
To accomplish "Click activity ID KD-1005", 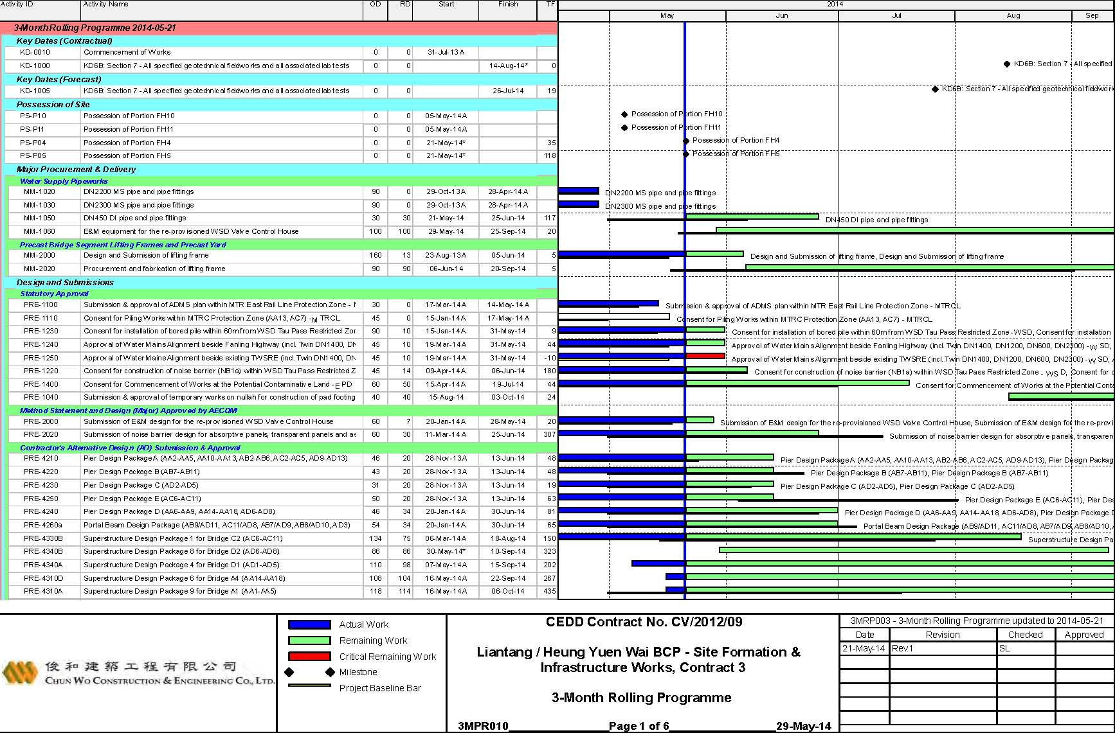I will (x=35, y=91).
